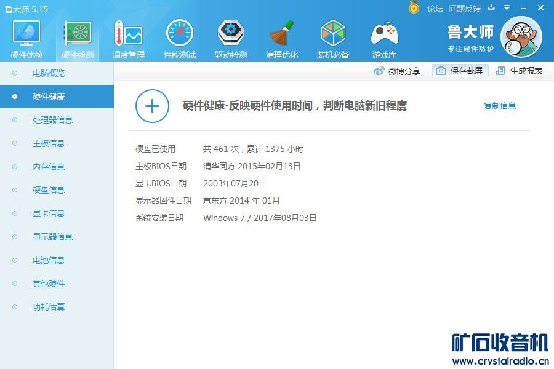Select 主板信息 in the sidebar
The height and width of the screenshot is (369, 554).
[57, 143]
